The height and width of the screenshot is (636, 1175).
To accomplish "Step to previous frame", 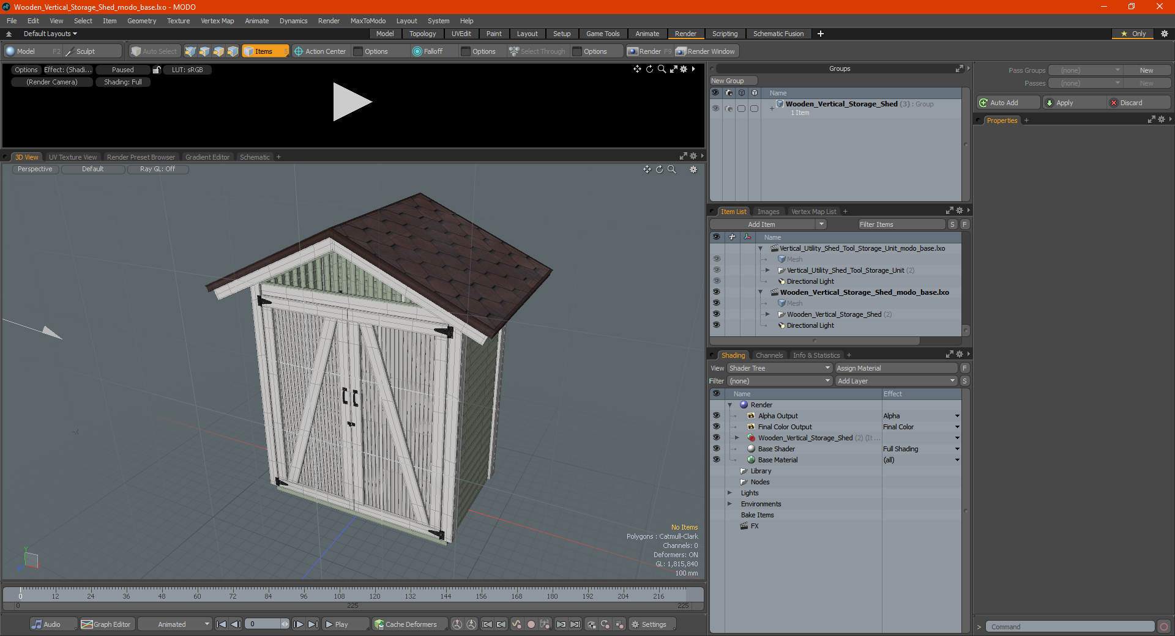I will (x=236, y=624).
